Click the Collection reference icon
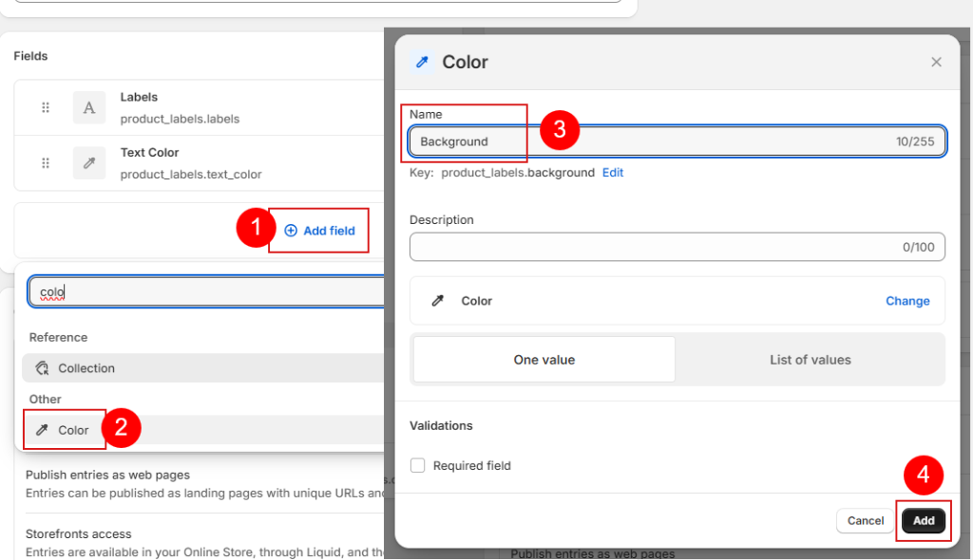973x560 pixels. tap(41, 368)
